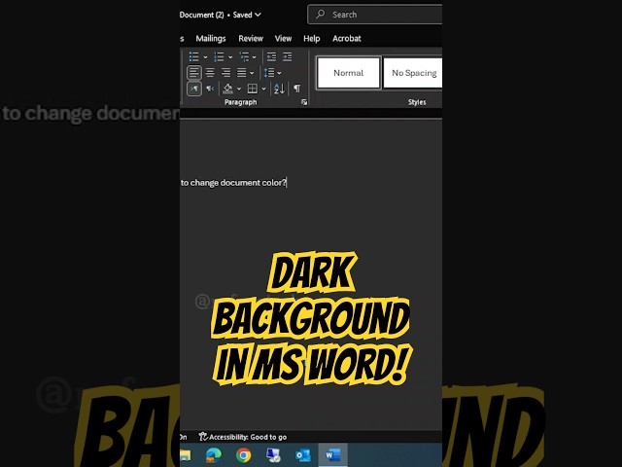Select the Acrobat tab
The image size is (622, 467).
pos(347,39)
